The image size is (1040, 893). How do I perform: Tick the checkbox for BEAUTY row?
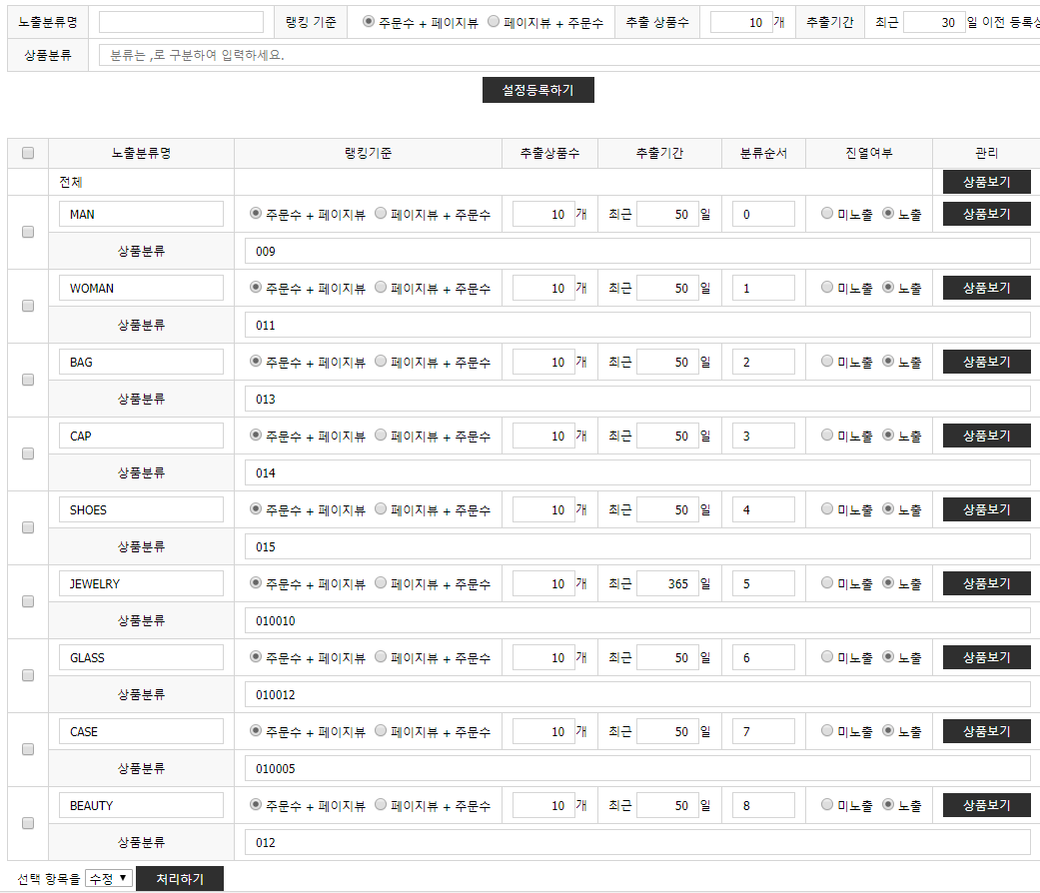point(28,823)
